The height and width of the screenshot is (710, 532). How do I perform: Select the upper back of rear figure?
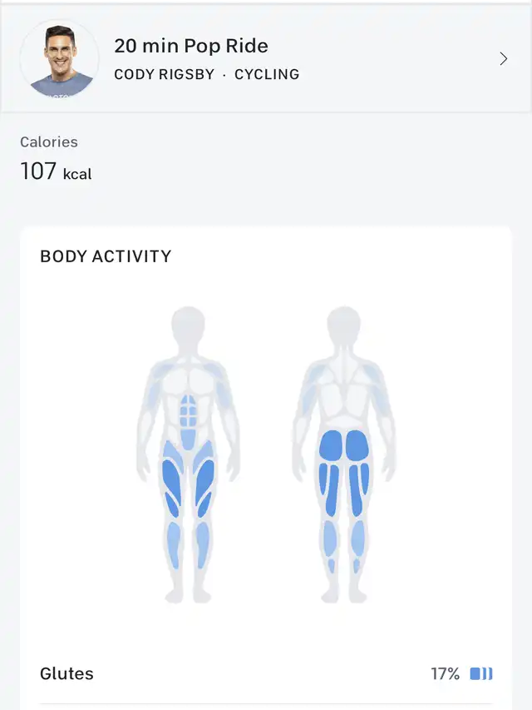point(344,380)
